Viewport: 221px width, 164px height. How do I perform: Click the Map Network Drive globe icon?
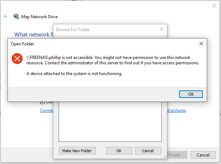[16, 16]
